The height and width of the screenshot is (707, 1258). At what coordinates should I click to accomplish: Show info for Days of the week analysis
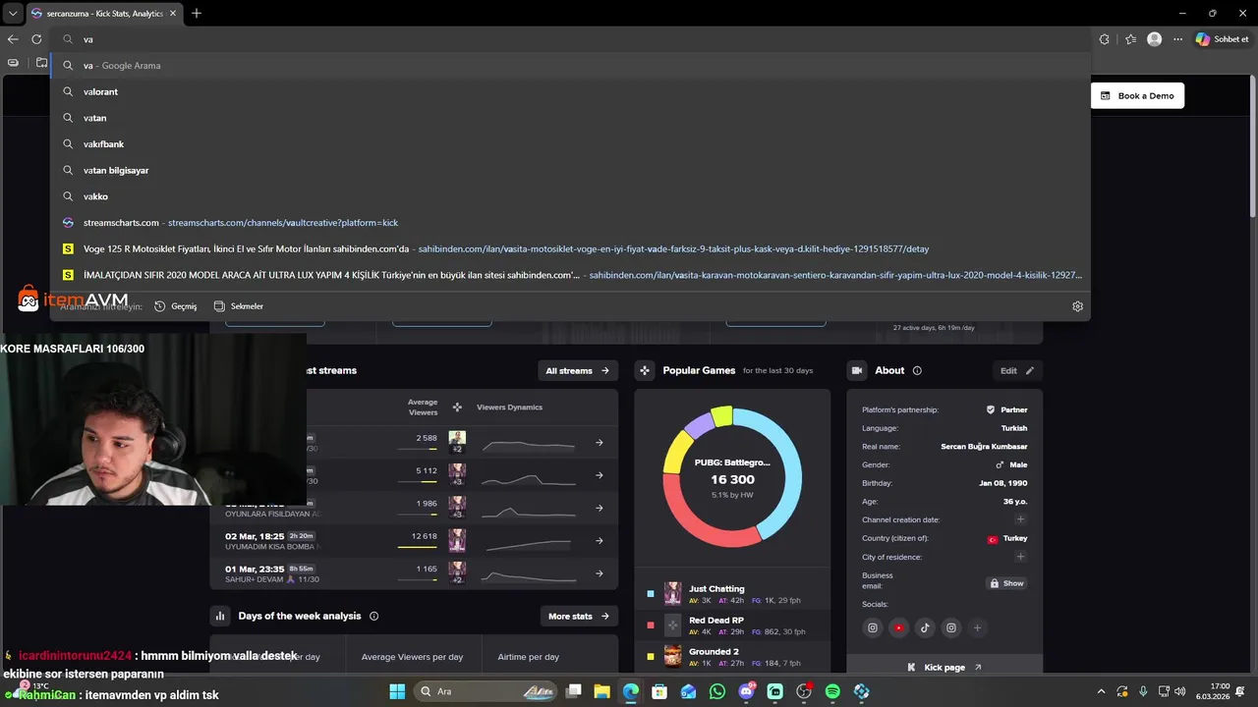click(373, 617)
